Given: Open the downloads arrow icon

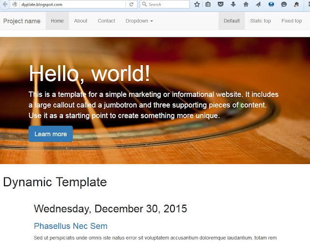Looking at the screenshot, I should (233, 4).
